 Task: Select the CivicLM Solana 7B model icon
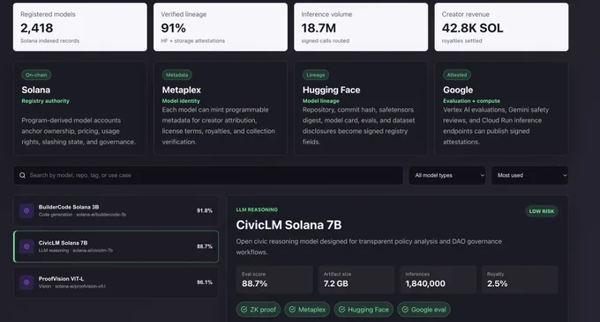(x=26, y=246)
